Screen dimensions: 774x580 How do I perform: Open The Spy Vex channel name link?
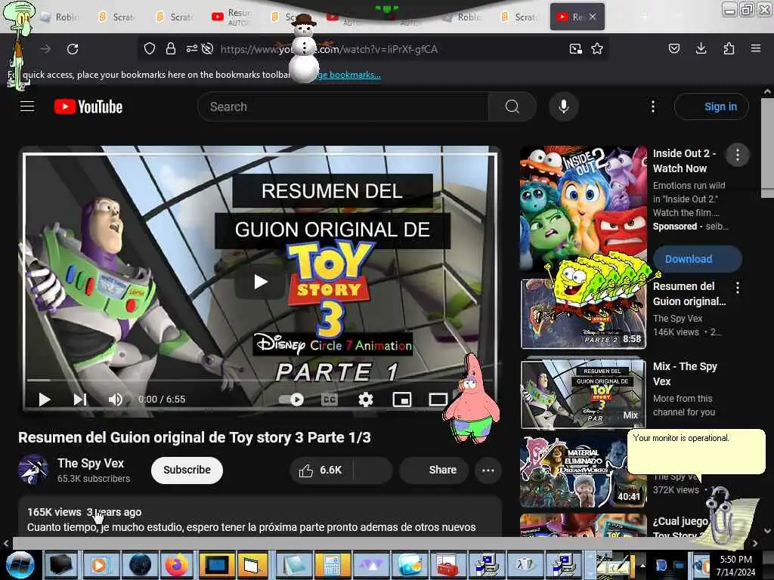pos(91,463)
